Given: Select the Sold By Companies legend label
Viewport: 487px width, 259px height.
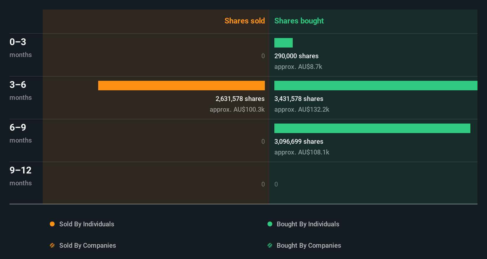Looking at the screenshot, I should point(87,245).
